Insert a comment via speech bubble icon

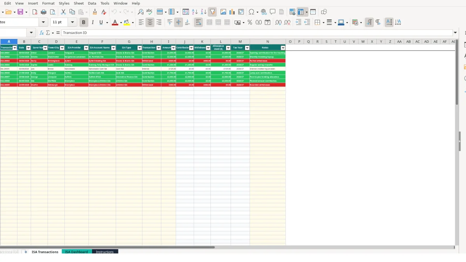click(x=273, y=12)
